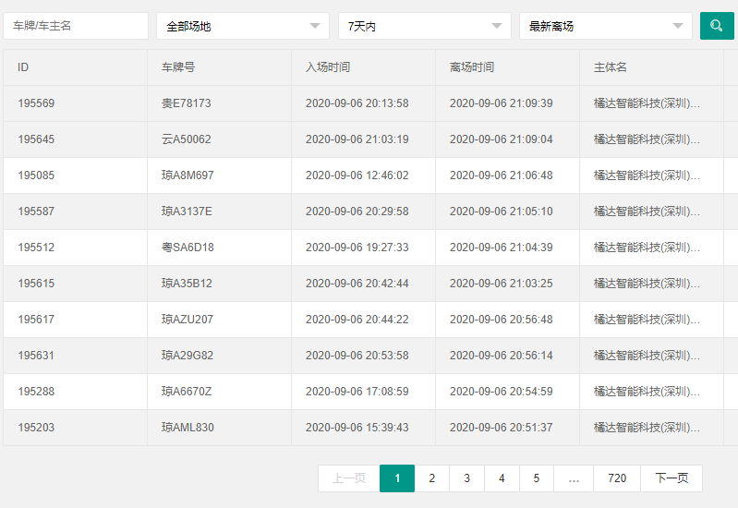The height and width of the screenshot is (508, 738).
Task: Click the 车牌号 column header
Action: pos(178,67)
